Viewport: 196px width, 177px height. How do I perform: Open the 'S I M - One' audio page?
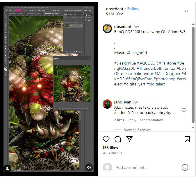point(115,14)
